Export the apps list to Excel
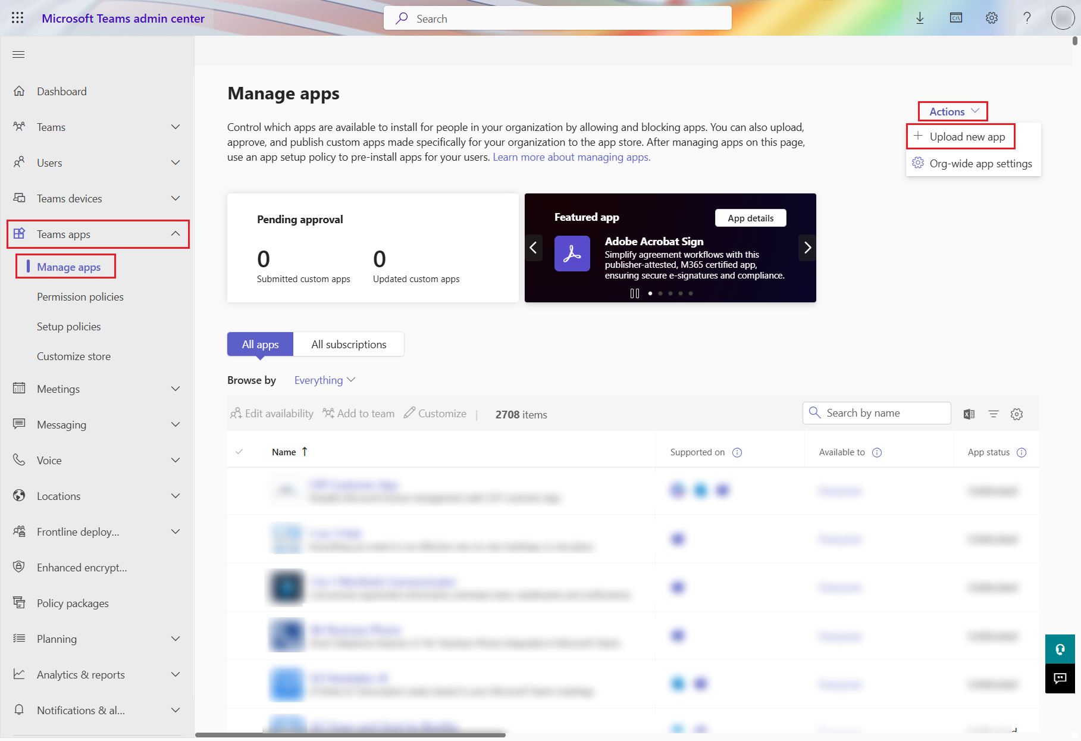This screenshot has width=1081, height=741. coord(969,413)
